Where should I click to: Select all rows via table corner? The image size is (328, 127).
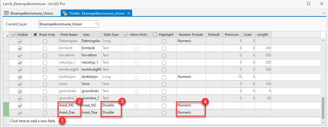(7, 35)
